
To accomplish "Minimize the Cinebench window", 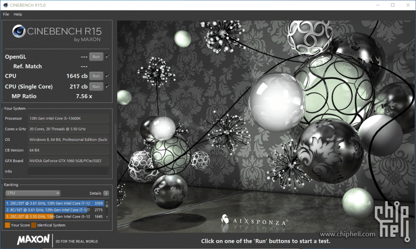I will (378, 5).
